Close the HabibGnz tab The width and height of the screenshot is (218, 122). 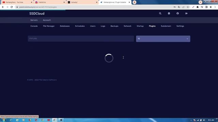tap(64, 2)
